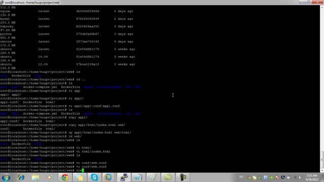This screenshot has height=182, width=324.
Task: Click the green round tray icon
Action: click(271, 177)
